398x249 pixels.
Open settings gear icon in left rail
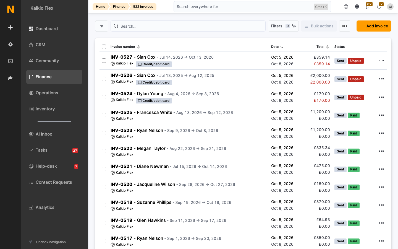tap(11, 44)
